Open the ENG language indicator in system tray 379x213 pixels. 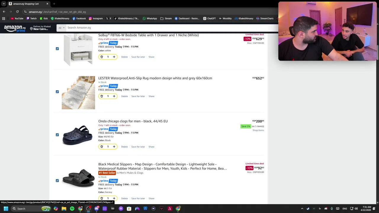pyautogui.click(x=345, y=209)
